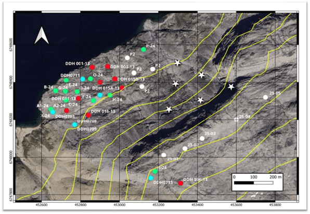The width and height of the screenshot is (310, 214).
Task: Click the red marker beside DDH 015B-13
Action: 115,79
